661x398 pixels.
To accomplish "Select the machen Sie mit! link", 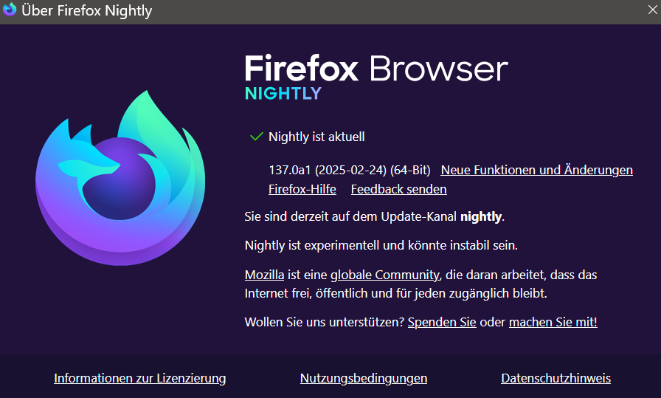I will 553,322.
